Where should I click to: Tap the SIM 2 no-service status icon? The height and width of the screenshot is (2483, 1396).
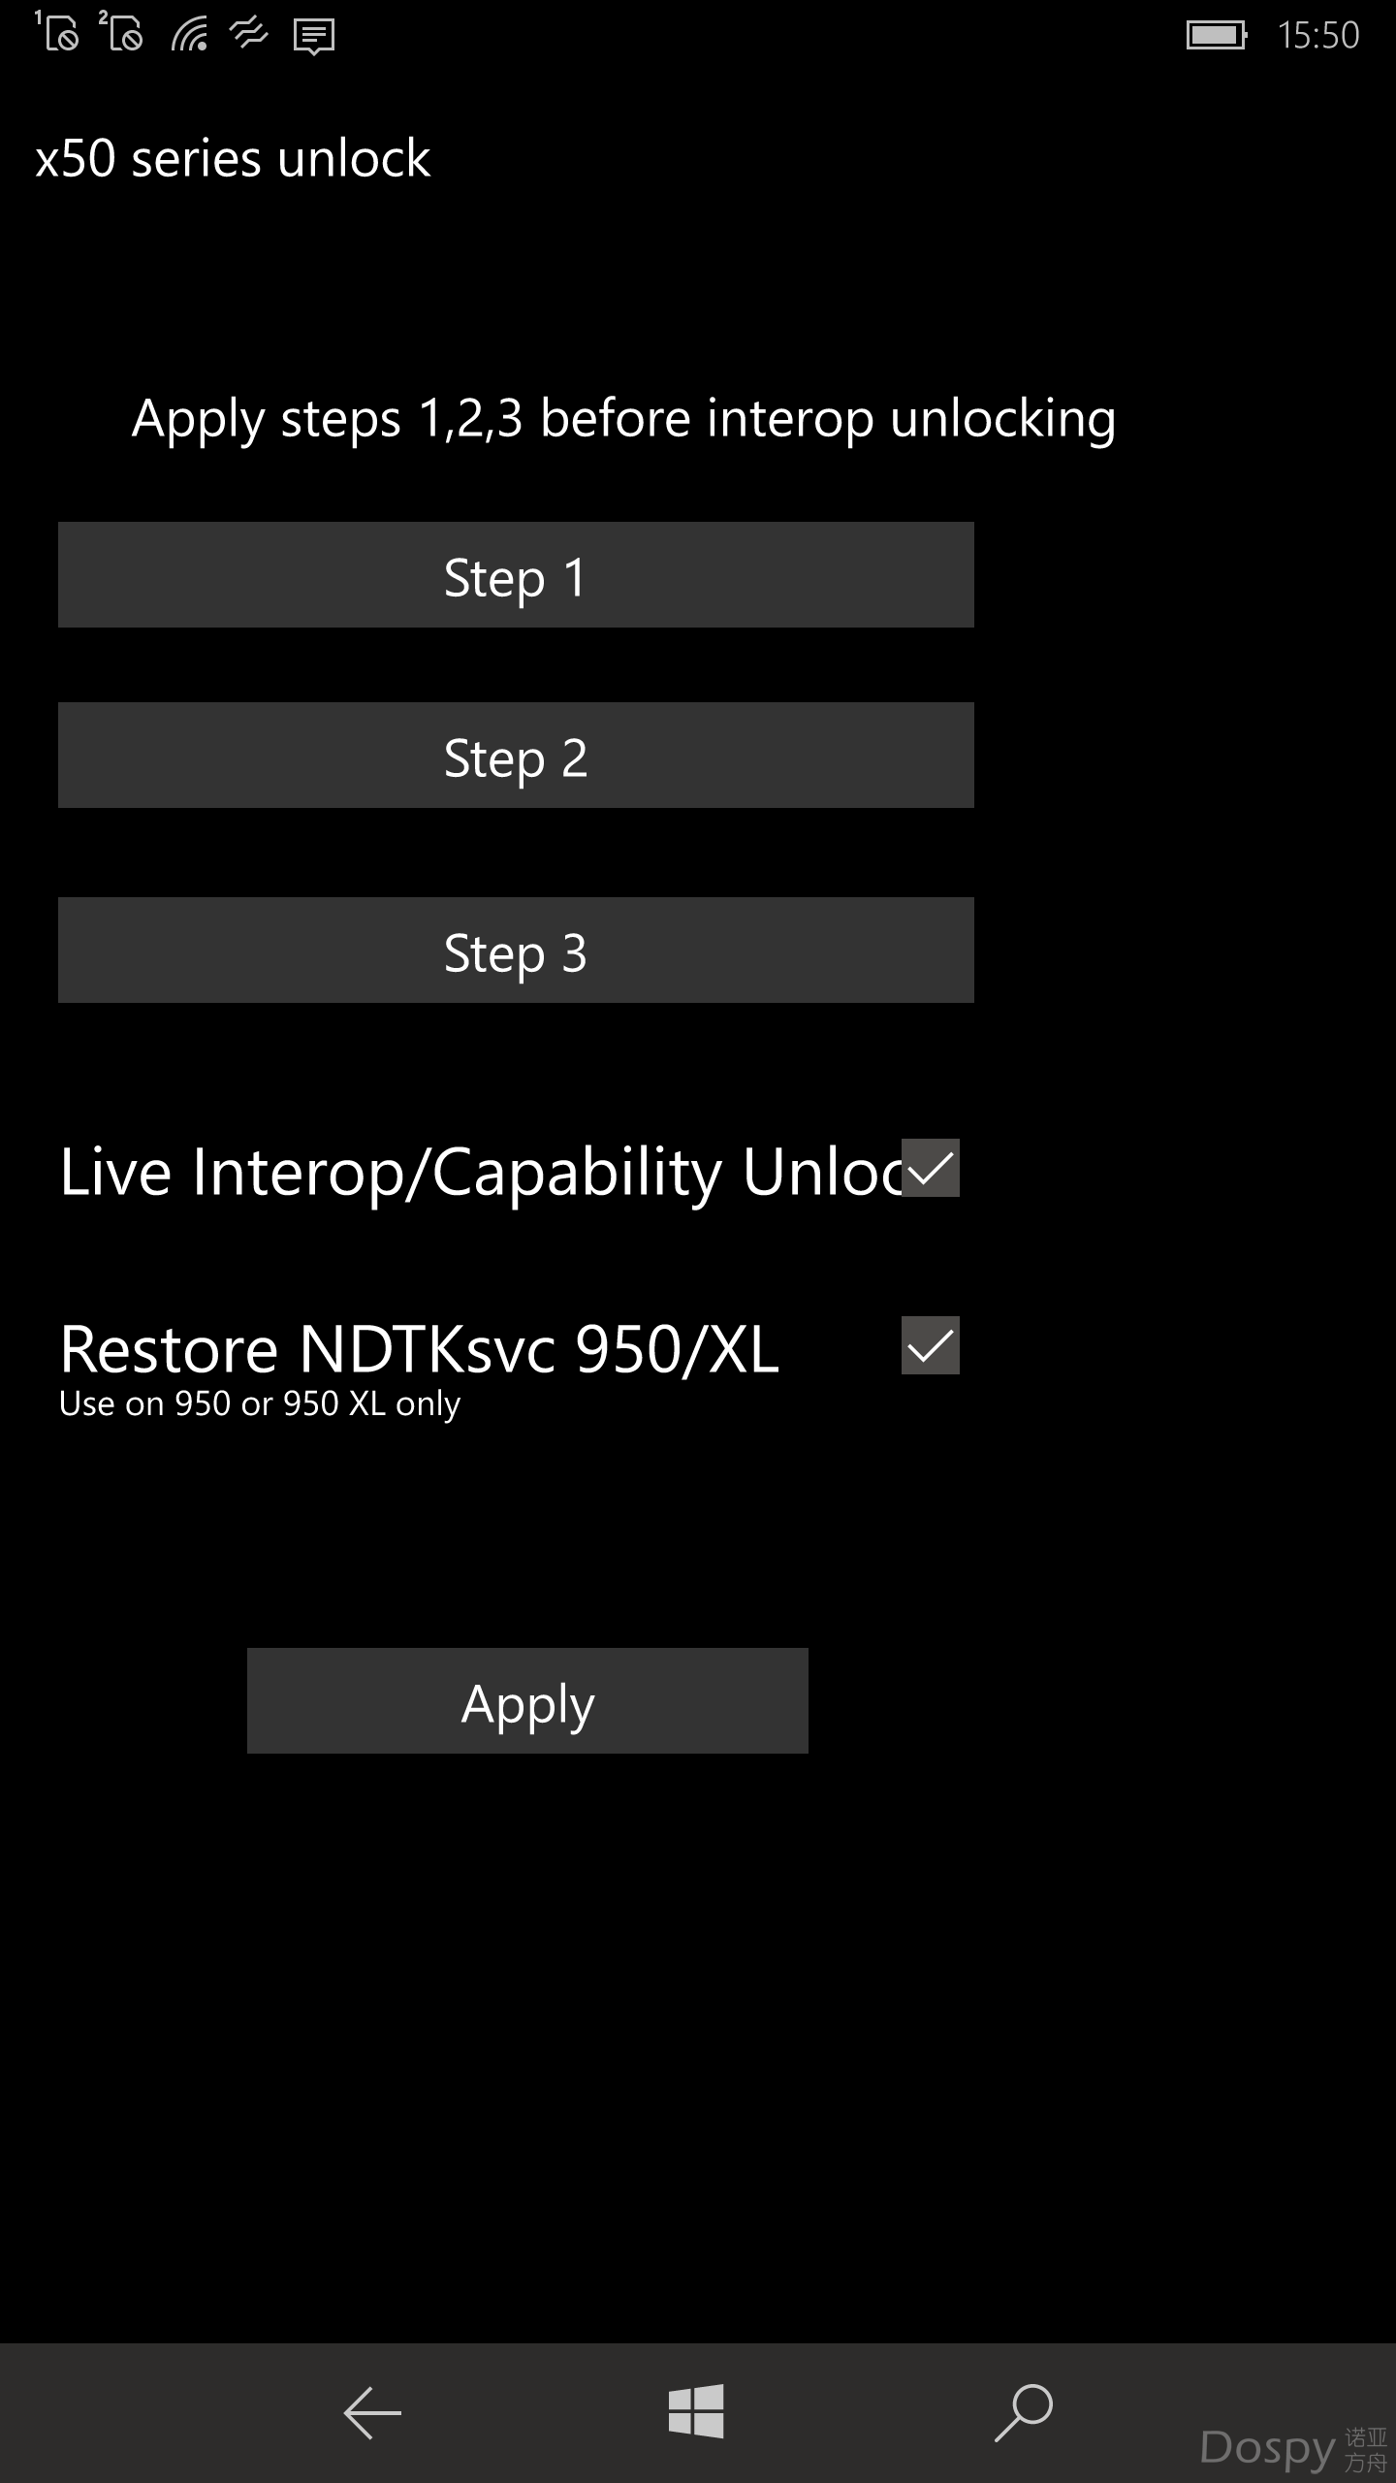(121, 31)
